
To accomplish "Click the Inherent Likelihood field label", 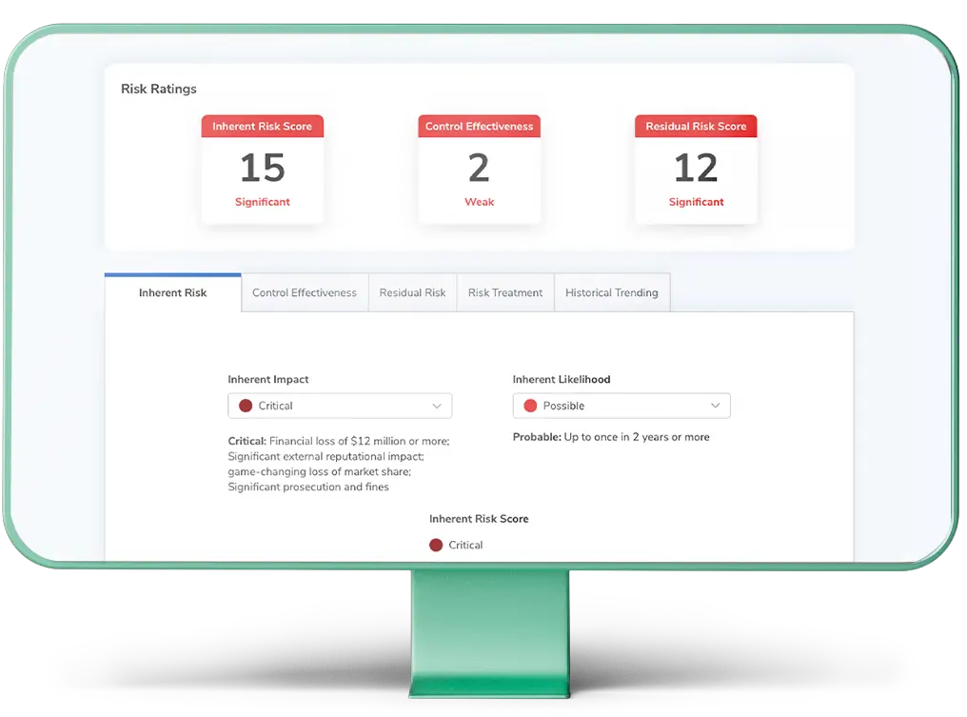I will 562,380.
